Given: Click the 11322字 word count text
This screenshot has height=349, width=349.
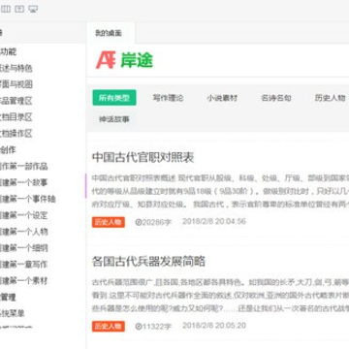Looking at the screenshot, I should (x=157, y=326).
